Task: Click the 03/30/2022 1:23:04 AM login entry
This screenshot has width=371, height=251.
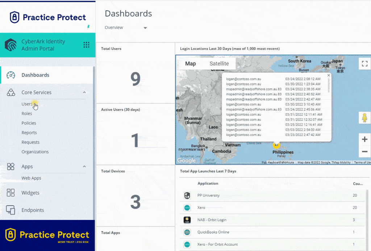Action: click(273, 84)
